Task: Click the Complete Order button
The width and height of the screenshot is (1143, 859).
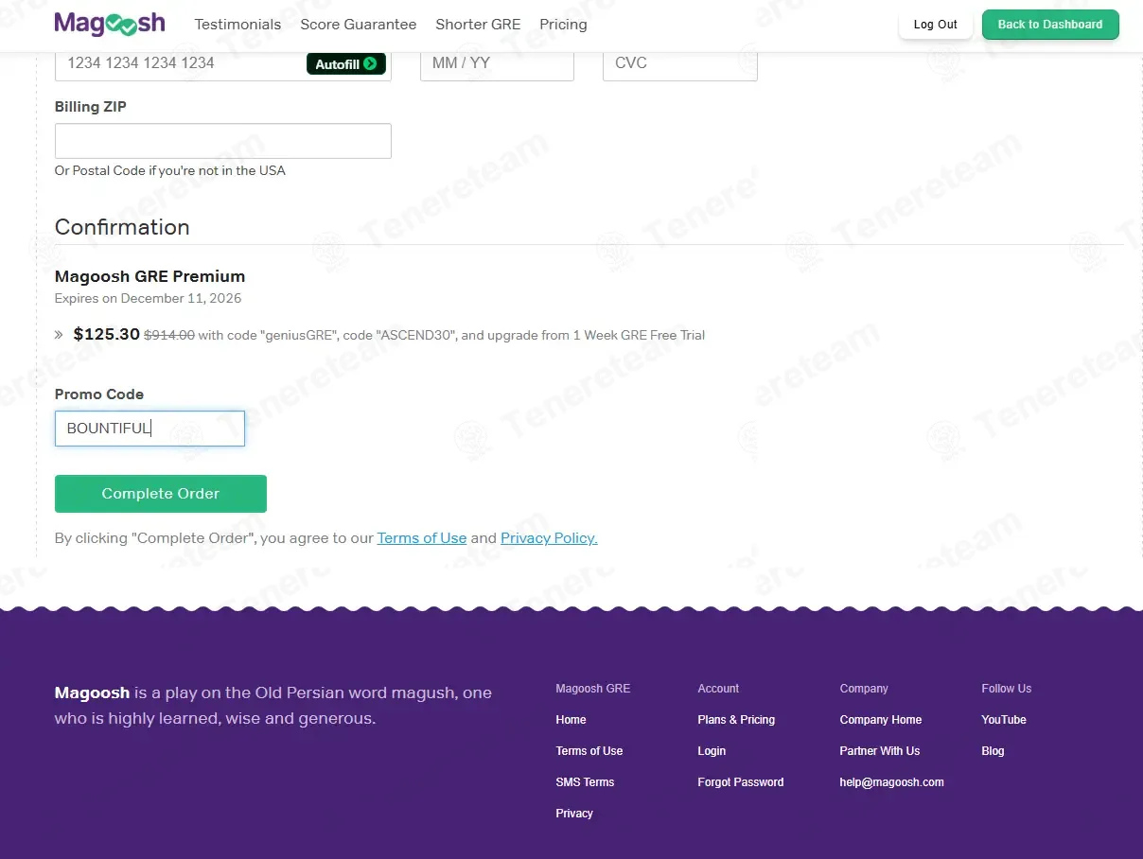Action: pyautogui.click(x=161, y=494)
